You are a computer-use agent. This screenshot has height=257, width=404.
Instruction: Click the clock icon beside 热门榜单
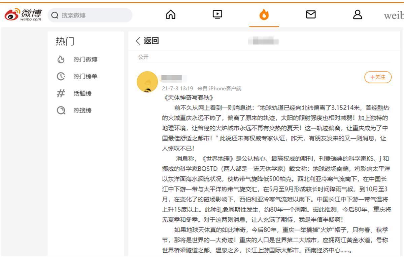click(61, 76)
